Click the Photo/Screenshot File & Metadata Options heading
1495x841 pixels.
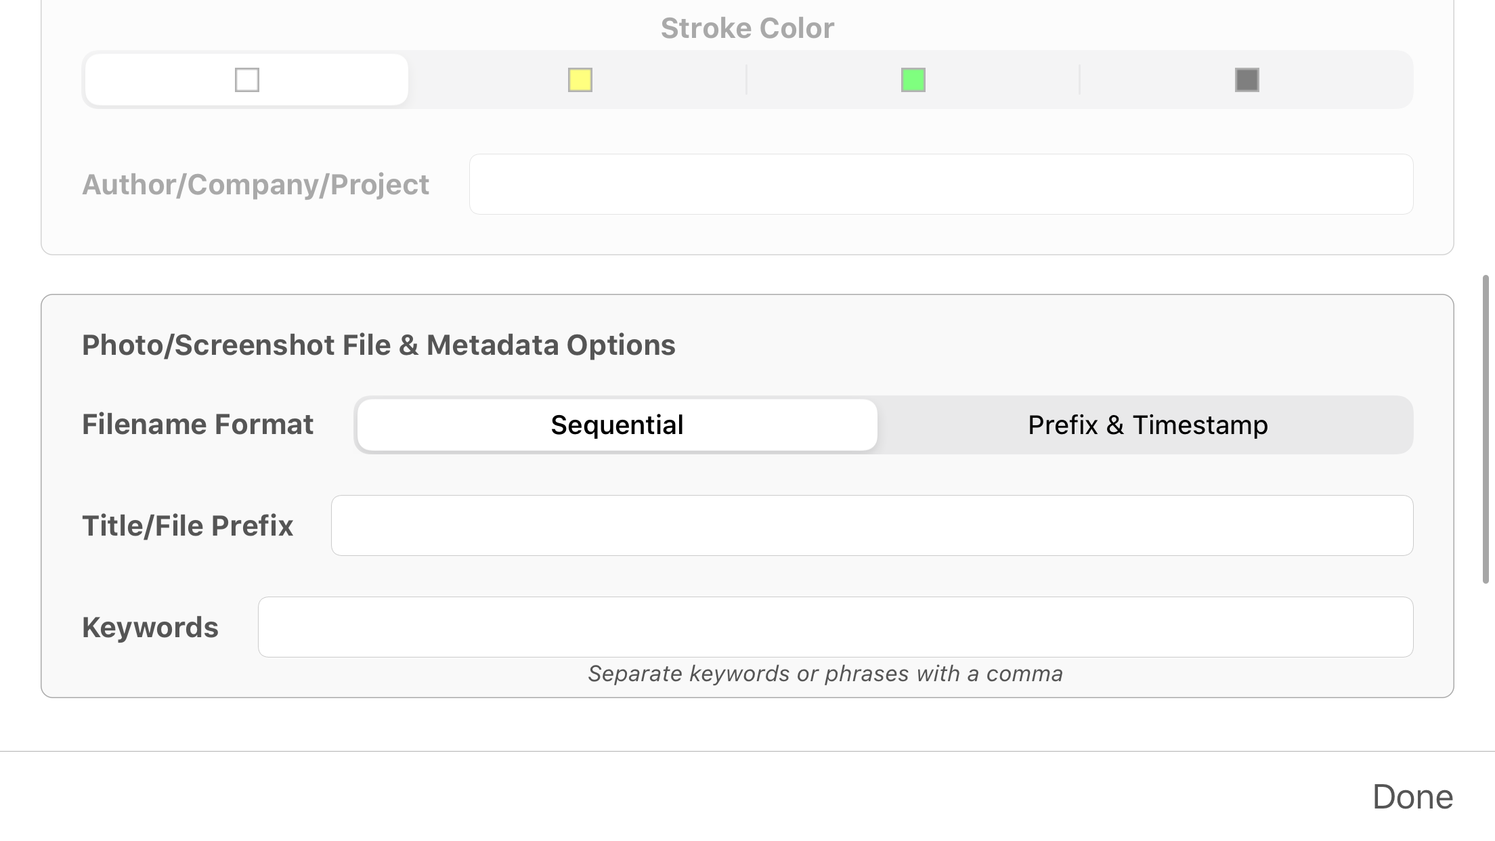click(378, 345)
